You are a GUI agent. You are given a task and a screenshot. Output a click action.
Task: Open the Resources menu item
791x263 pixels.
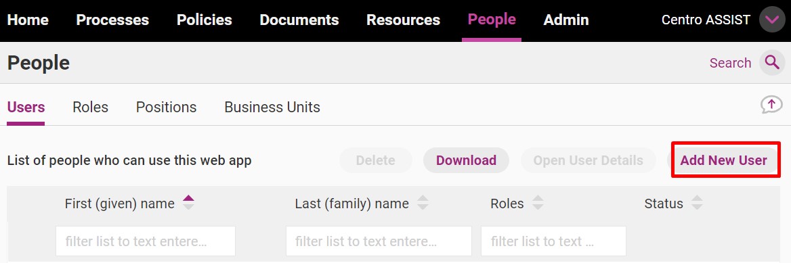pos(403,20)
